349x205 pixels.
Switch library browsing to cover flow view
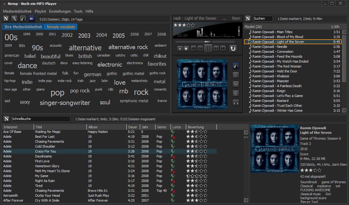(x=23, y=19)
